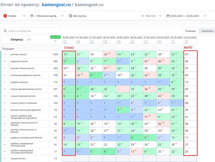Select the 29.05.2025 date column header
215x162 pixels.
point(123,38)
